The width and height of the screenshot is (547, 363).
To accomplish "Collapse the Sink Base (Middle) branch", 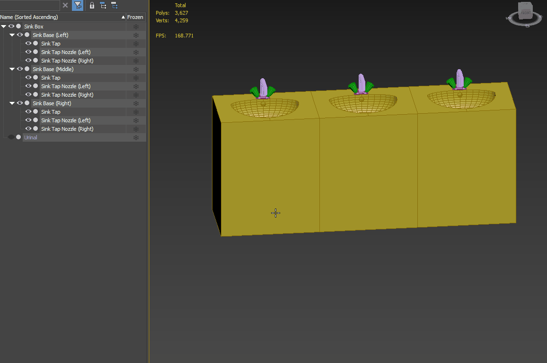I will [12, 69].
